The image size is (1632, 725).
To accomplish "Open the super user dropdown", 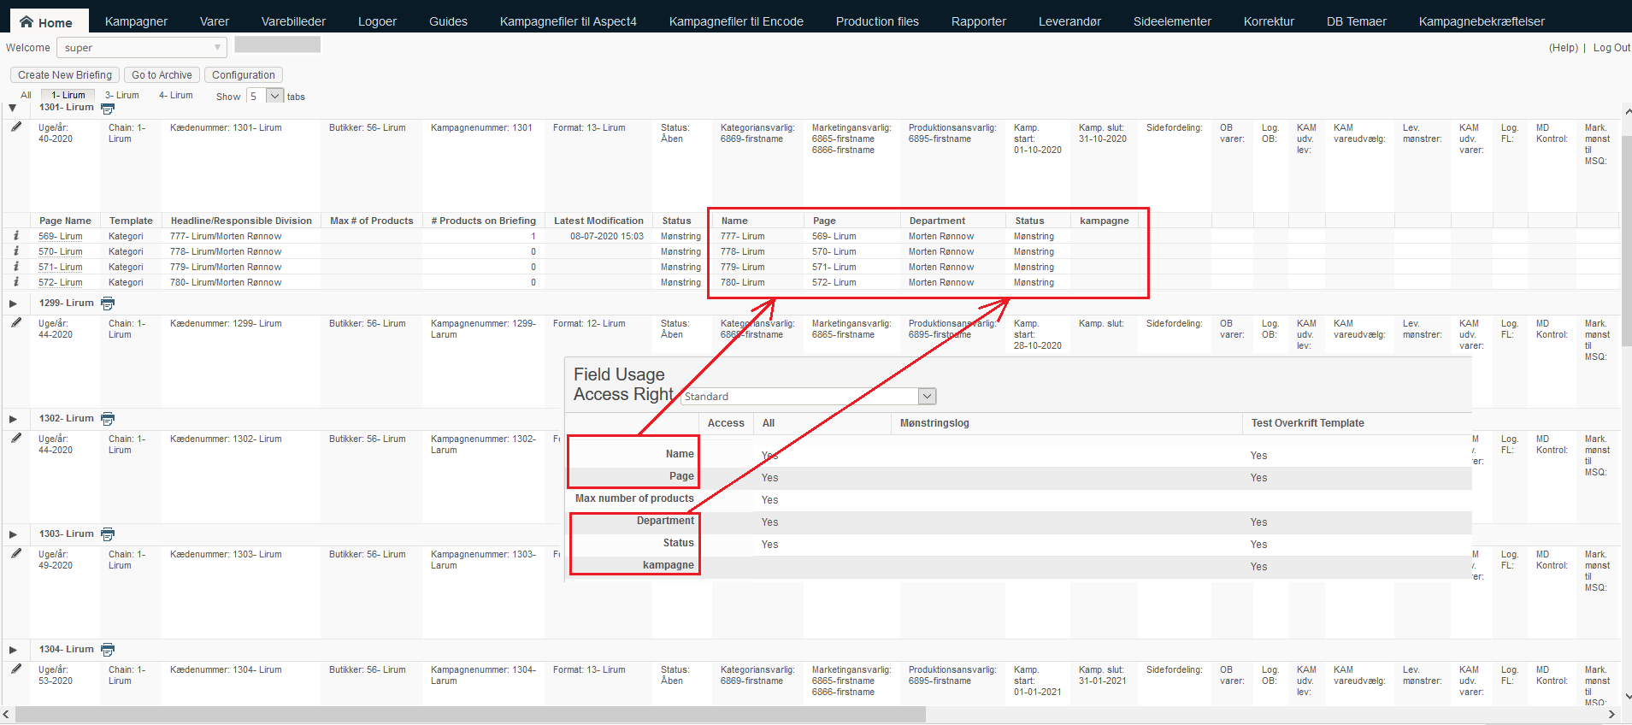I will (142, 48).
